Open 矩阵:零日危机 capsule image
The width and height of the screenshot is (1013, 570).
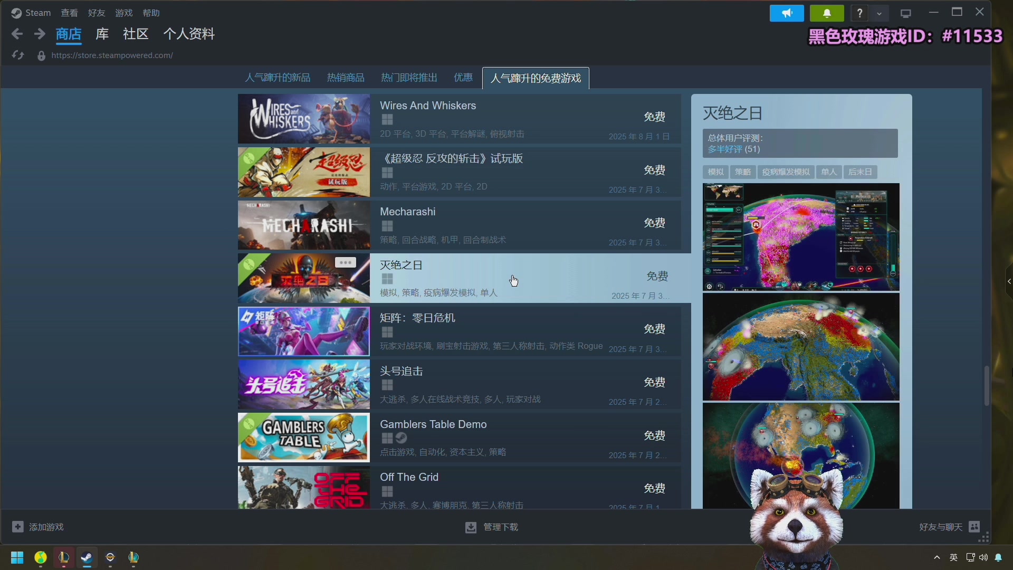click(304, 331)
